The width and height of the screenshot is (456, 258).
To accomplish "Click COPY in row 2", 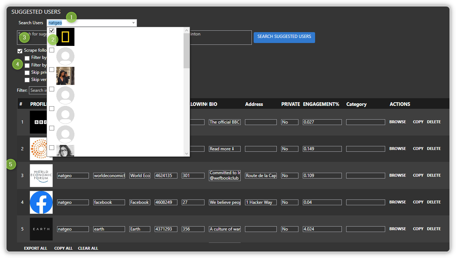I will [x=418, y=149].
